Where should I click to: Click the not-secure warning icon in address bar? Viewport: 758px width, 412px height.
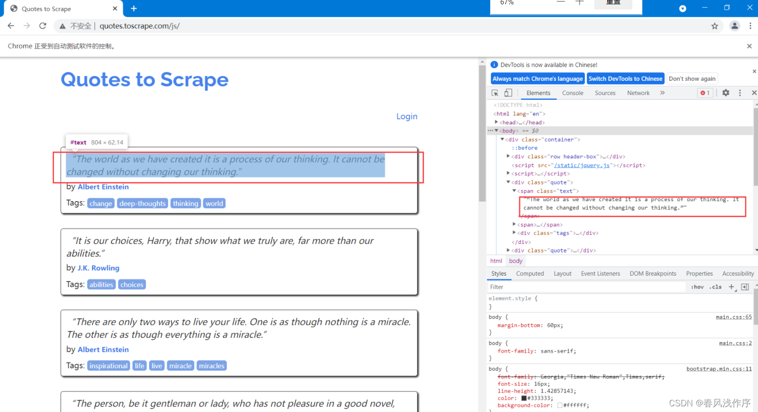pyautogui.click(x=62, y=26)
